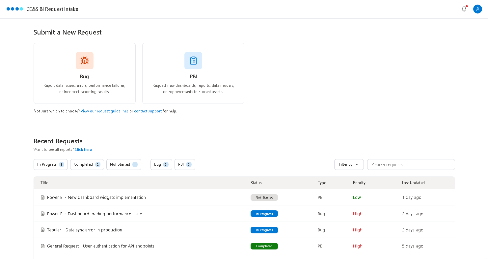This screenshot has width=488, height=259.
Task: Select the PBI request card title
Action: point(193,77)
